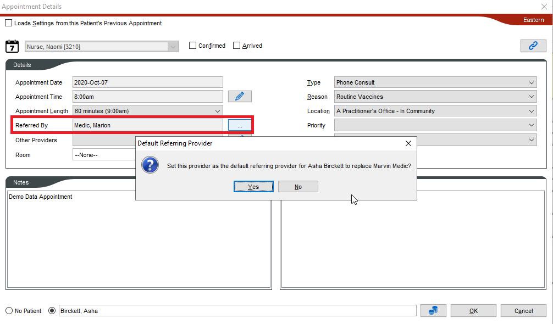Click the coins billing icon button

pos(433,311)
